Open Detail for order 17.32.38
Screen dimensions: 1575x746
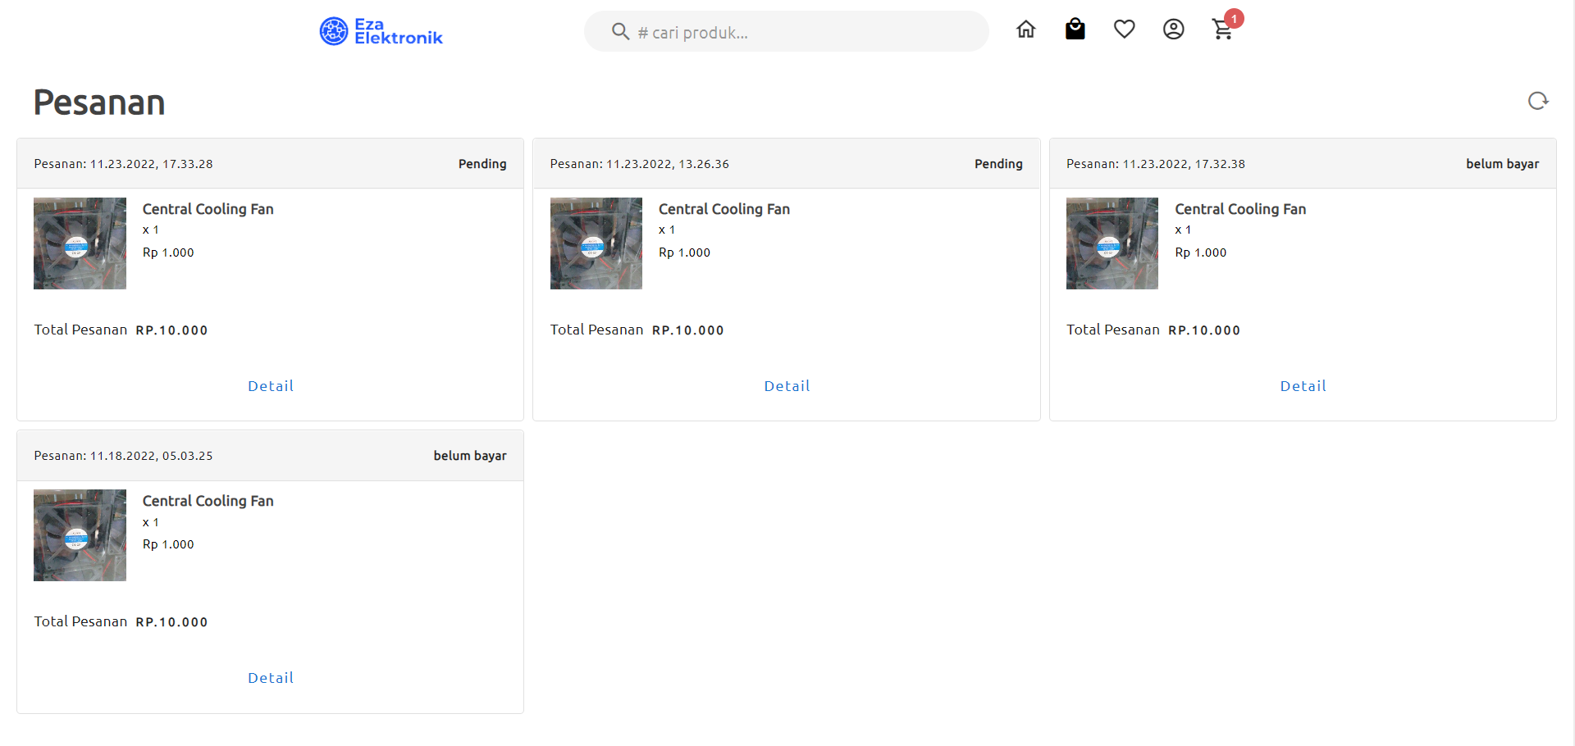(1303, 386)
